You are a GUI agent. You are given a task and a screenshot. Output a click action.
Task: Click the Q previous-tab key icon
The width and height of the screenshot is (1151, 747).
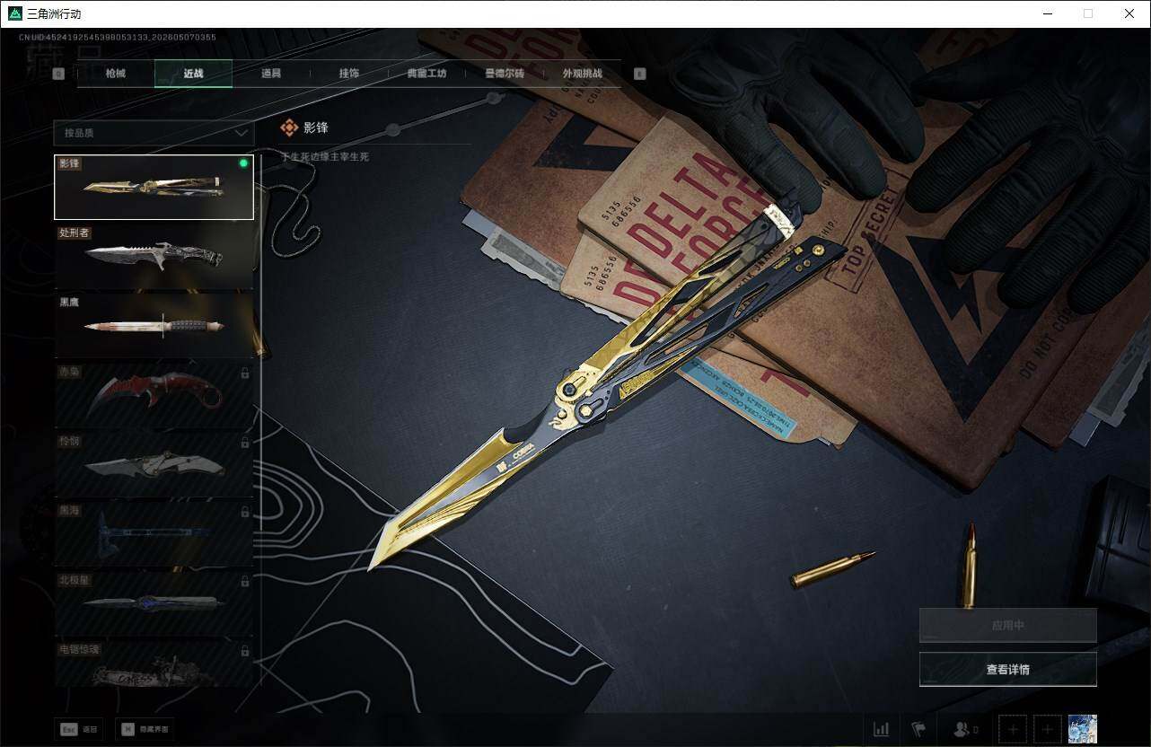(x=58, y=75)
